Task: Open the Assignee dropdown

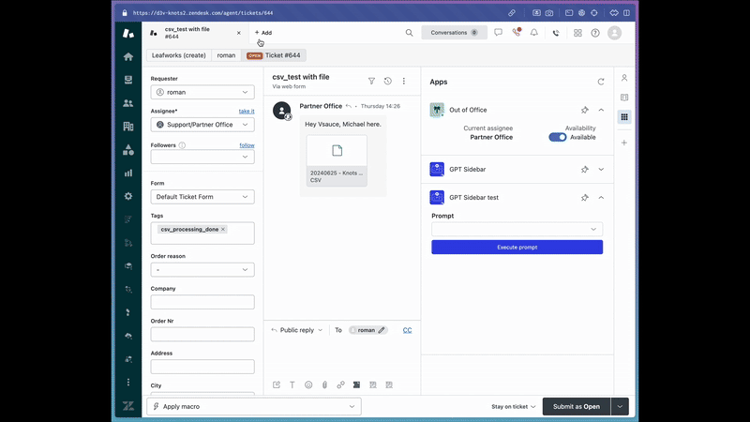Action: [x=202, y=125]
